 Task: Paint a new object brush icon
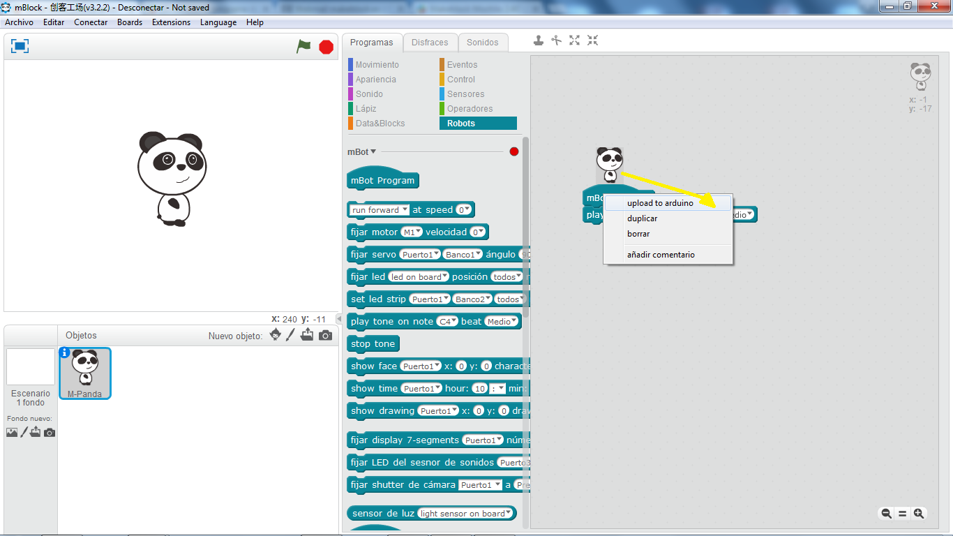point(290,335)
